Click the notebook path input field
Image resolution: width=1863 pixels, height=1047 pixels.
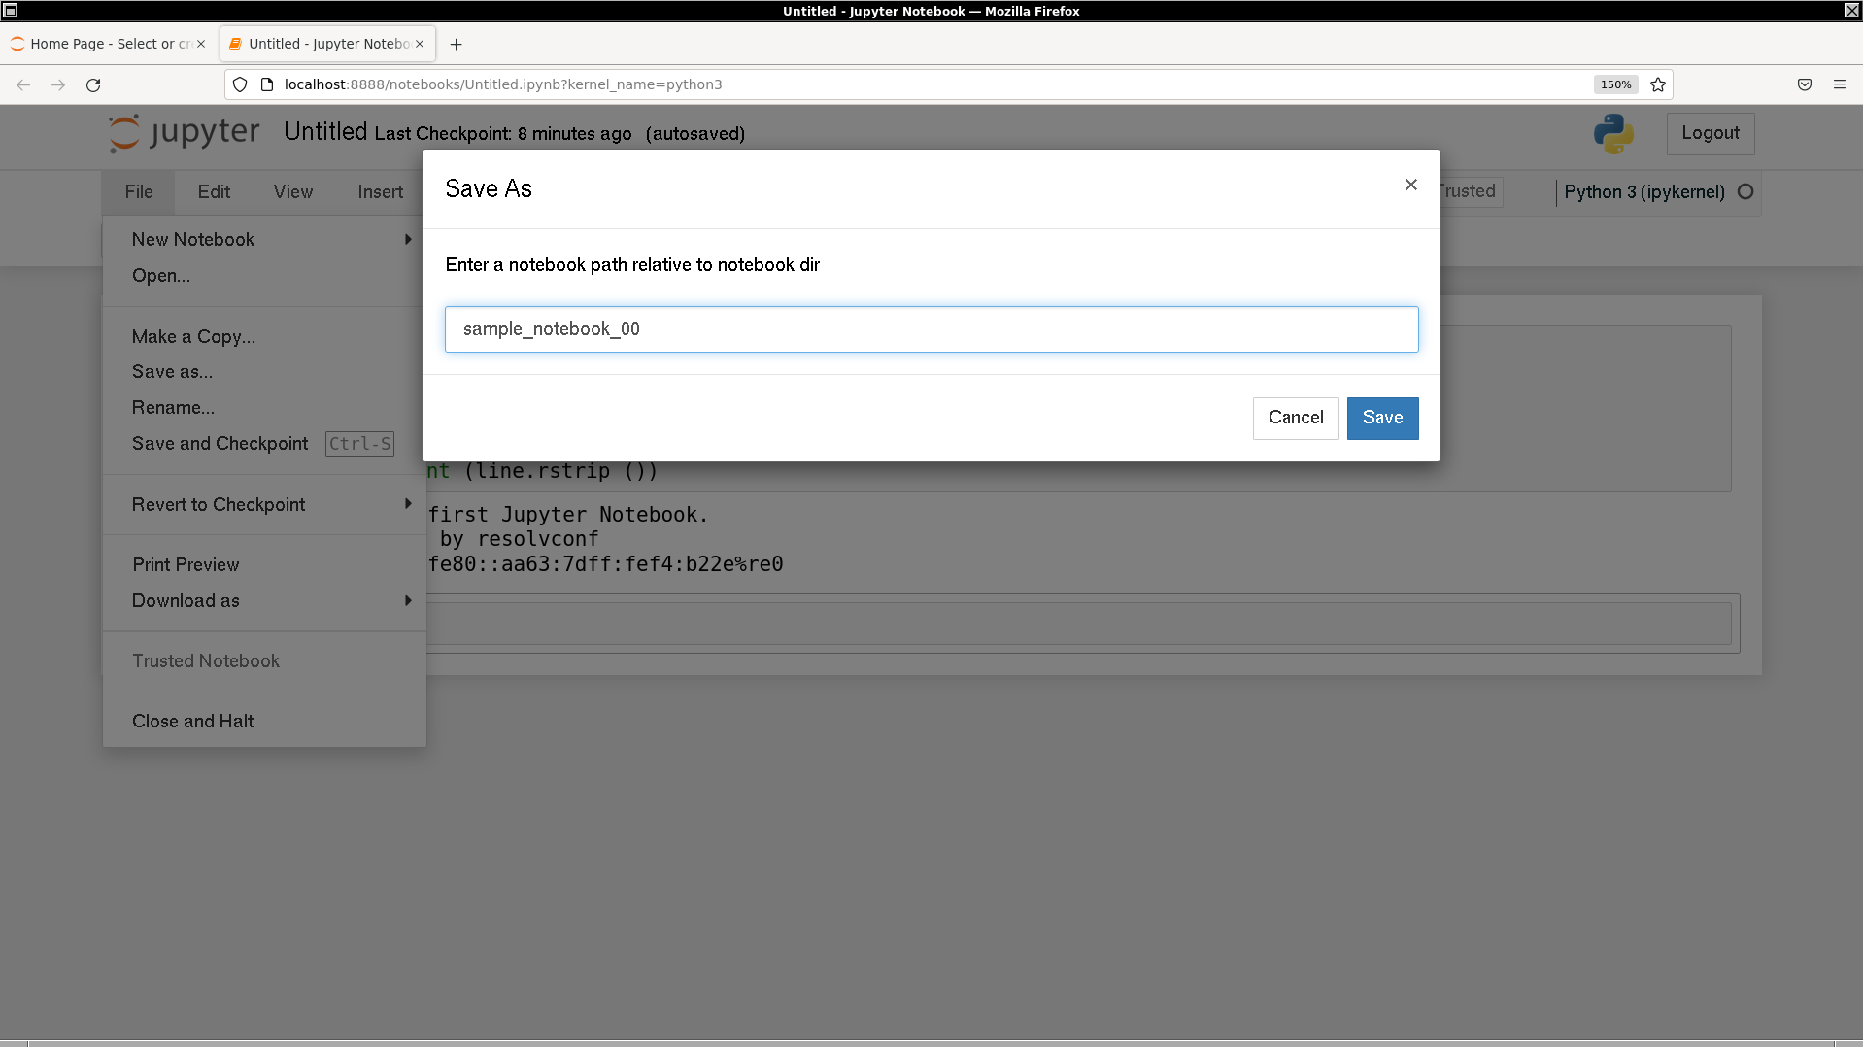pyautogui.click(x=931, y=329)
